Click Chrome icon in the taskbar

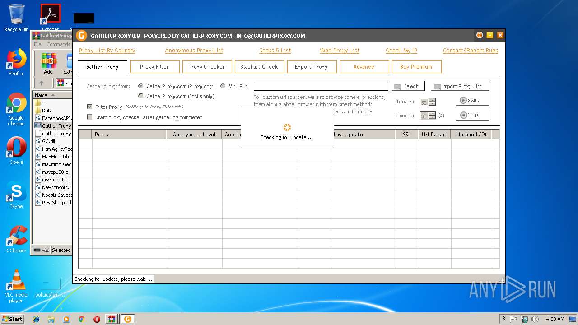(81, 319)
